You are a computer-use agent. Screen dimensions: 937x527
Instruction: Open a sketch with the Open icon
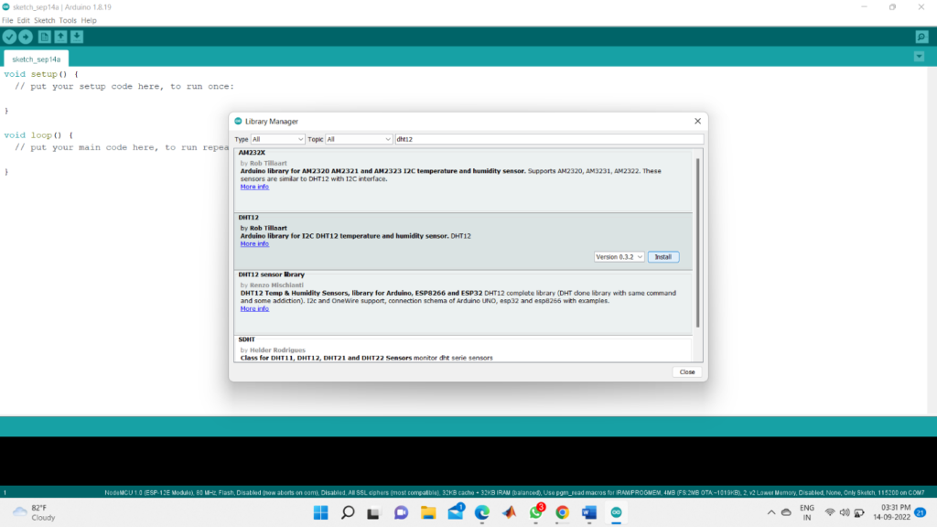point(60,37)
